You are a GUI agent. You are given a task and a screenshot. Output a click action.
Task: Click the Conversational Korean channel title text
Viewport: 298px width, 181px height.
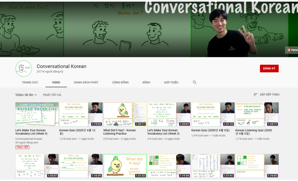click(61, 66)
